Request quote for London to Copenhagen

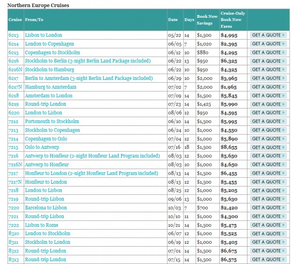tap(268, 44)
